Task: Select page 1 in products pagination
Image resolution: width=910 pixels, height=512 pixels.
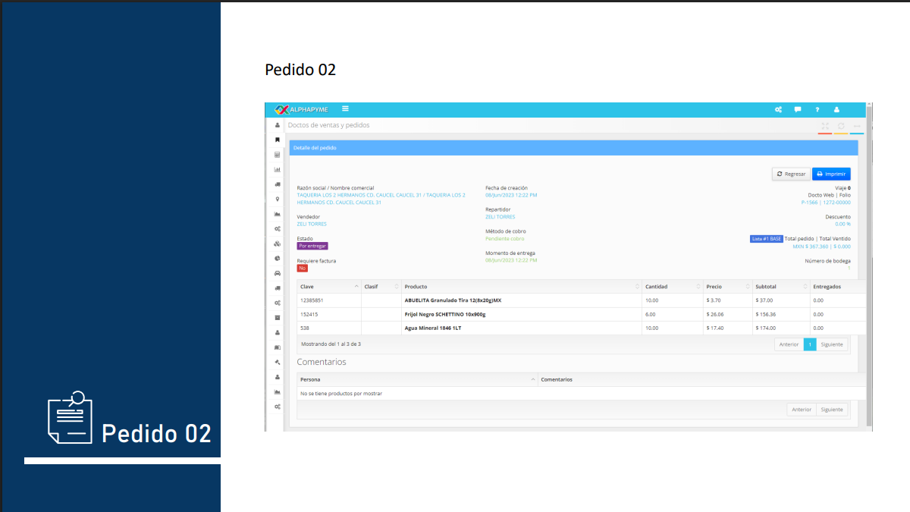Action: [810, 344]
